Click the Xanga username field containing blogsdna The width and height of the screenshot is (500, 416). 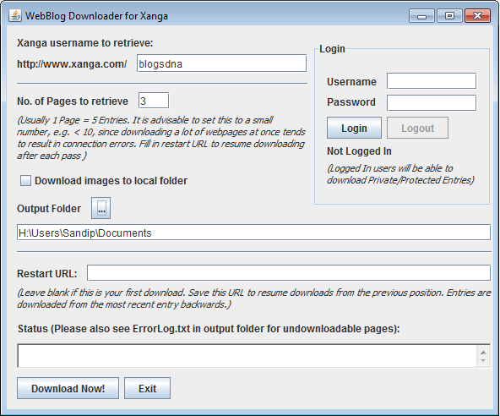click(221, 63)
